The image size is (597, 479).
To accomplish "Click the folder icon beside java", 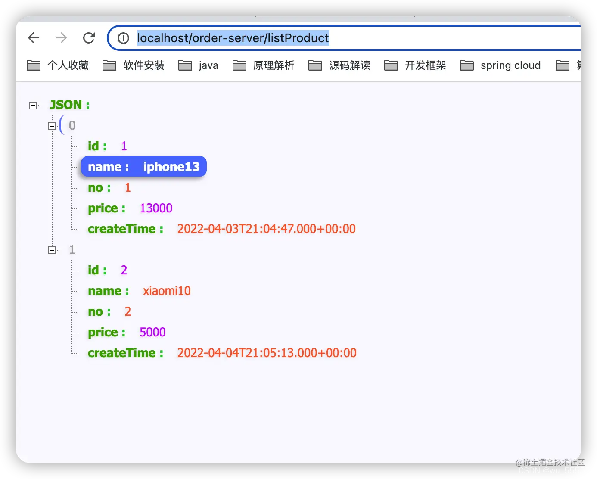I will coord(185,65).
